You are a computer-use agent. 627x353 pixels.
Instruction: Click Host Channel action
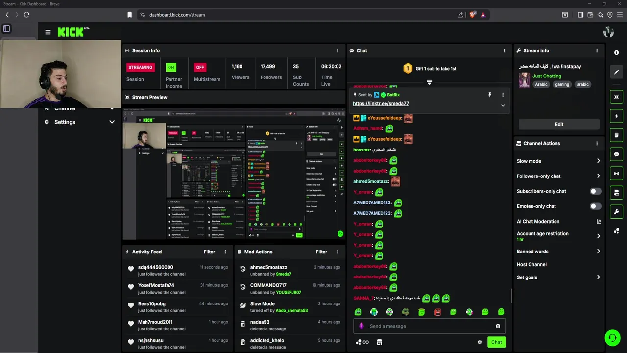point(531,265)
